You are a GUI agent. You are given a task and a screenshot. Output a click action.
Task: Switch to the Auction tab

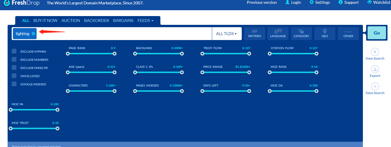click(71, 20)
